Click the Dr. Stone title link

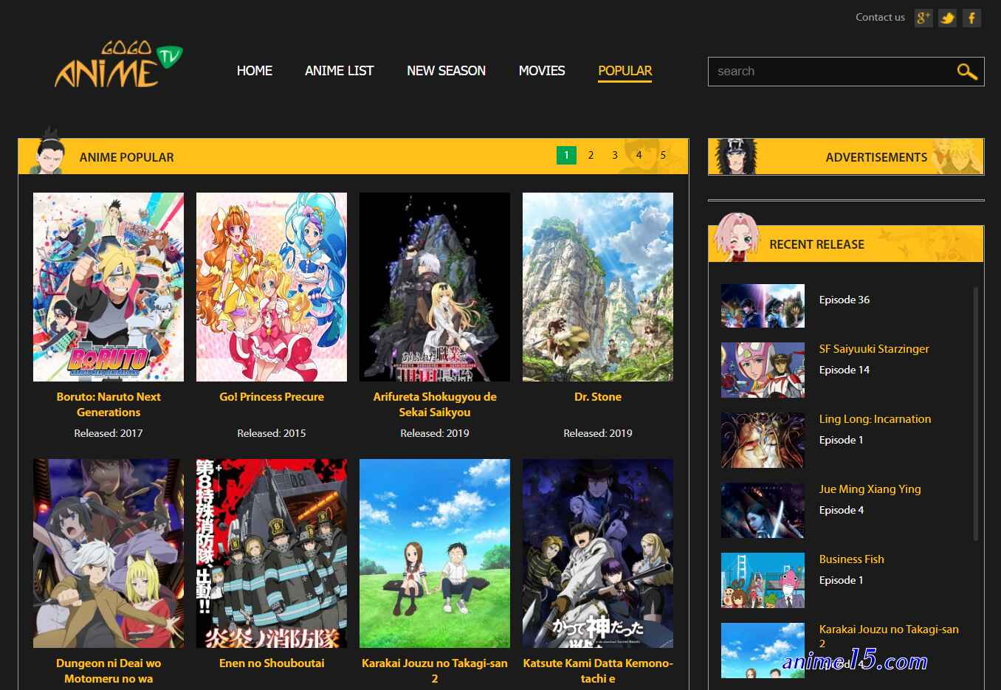(598, 397)
